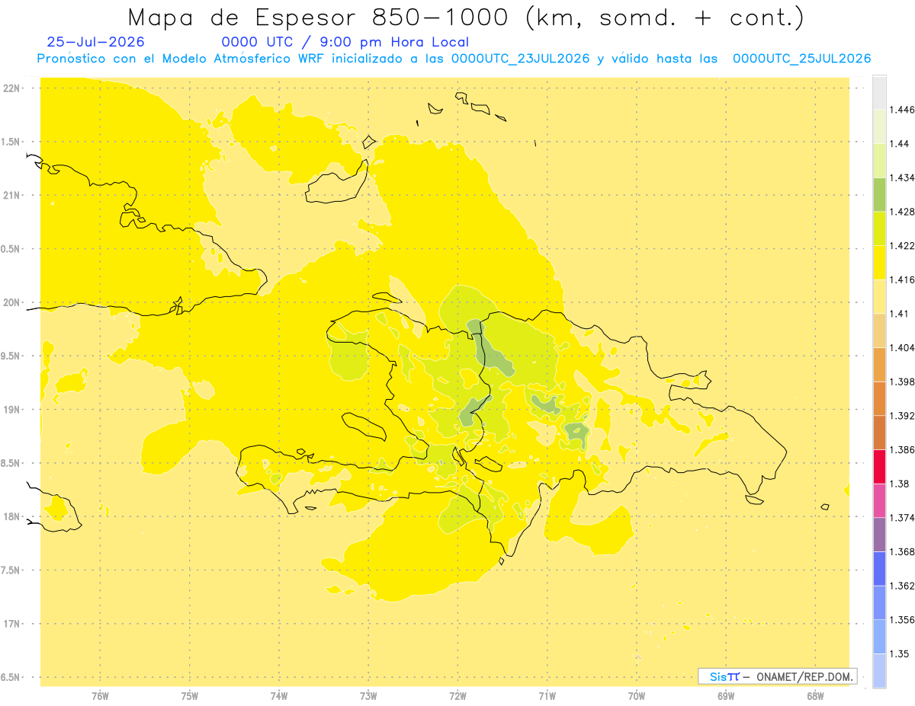Click the legend value 1.374
The image size is (915, 706).
coord(901,517)
